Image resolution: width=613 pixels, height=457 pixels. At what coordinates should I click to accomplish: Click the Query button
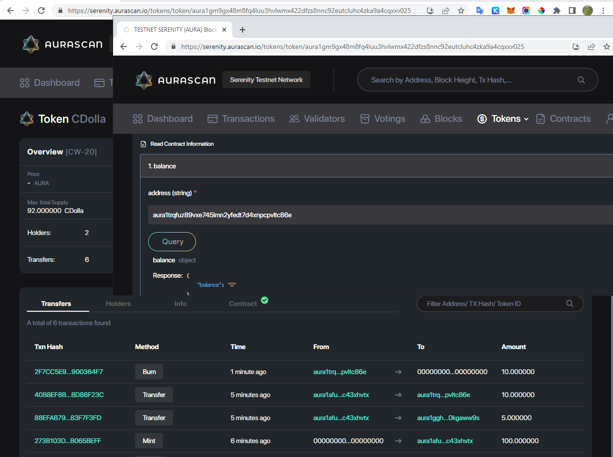(172, 242)
